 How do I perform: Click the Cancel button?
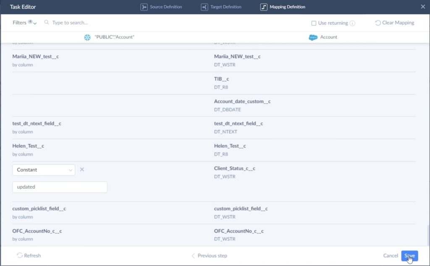(391, 256)
